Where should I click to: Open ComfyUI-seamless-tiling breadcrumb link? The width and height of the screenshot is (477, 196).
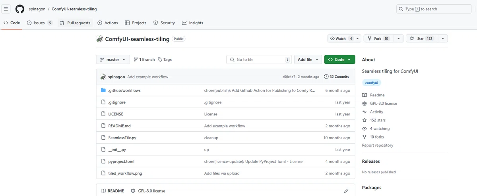74,9
